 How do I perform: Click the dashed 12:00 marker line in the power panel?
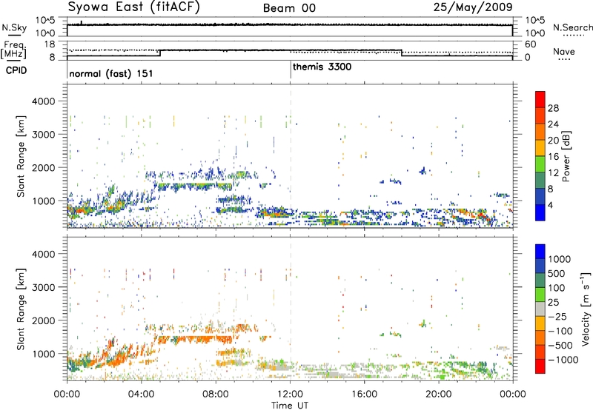(x=291, y=156)
